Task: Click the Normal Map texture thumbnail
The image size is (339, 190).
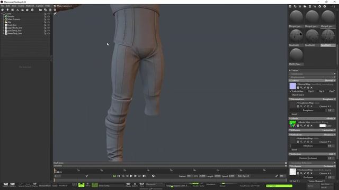Action: pos(292,86)
